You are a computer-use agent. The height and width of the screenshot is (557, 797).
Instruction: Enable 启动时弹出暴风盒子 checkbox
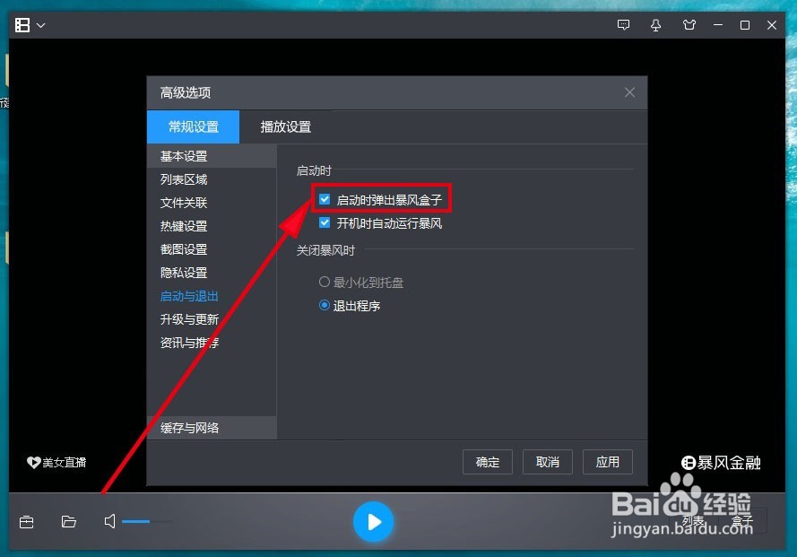pyautogui.click(x=324, y=198)
